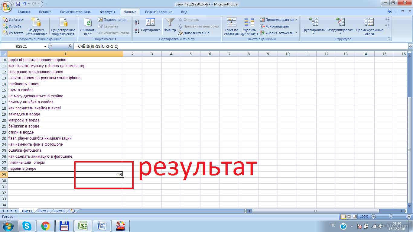Customize Quick Access toolbar dropdown
Screen dimensions: 413x232
pyautogui.click(x=46, y=4)
